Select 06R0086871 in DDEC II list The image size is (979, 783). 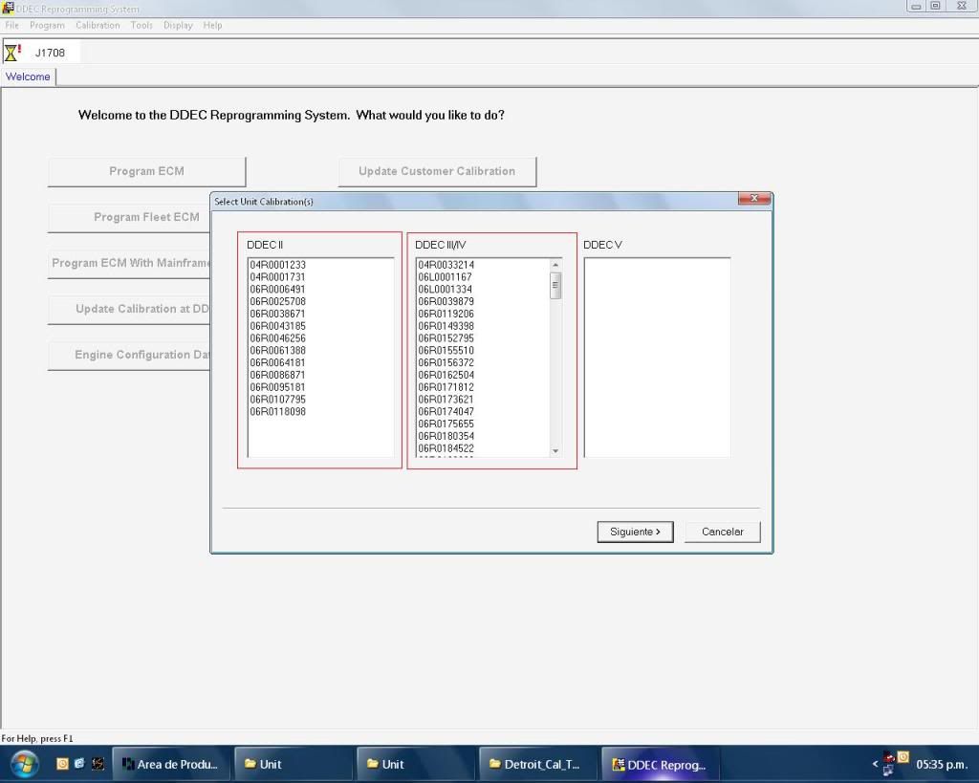(278, 376)
